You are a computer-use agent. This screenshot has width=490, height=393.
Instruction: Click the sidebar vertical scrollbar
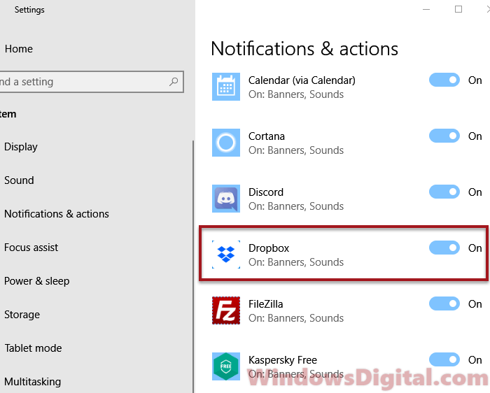pos(193,266)
